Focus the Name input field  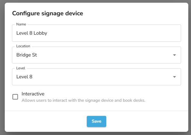(x=97, y=33)
